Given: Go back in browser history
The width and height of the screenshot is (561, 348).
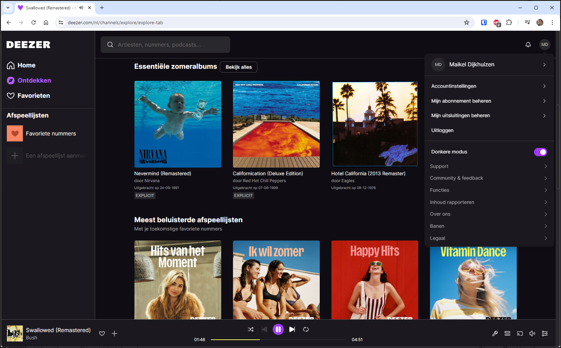Looking at the screenshot, I should [9, 22].
